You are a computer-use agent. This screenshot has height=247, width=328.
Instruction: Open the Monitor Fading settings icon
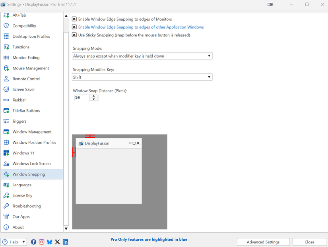click(x=6, y=57)
